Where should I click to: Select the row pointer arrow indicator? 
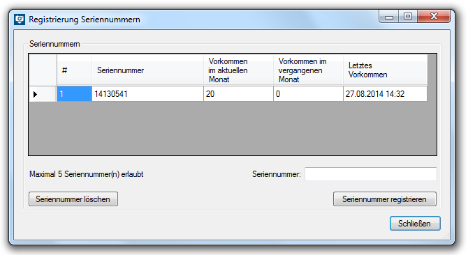(x=35, y=94)
